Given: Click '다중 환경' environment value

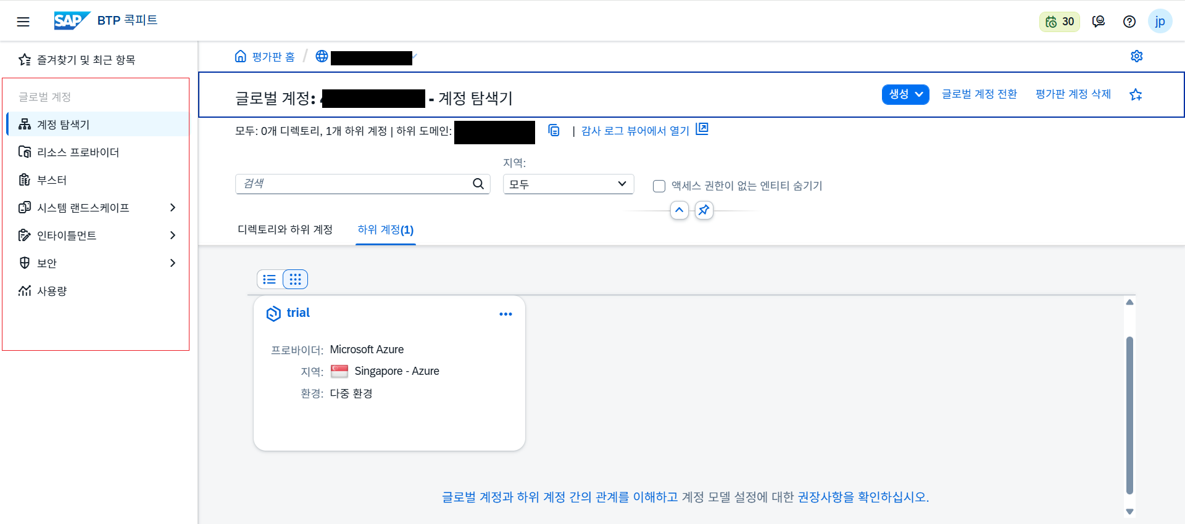Looking at the screenshot, I should click(x=351, y=393).
